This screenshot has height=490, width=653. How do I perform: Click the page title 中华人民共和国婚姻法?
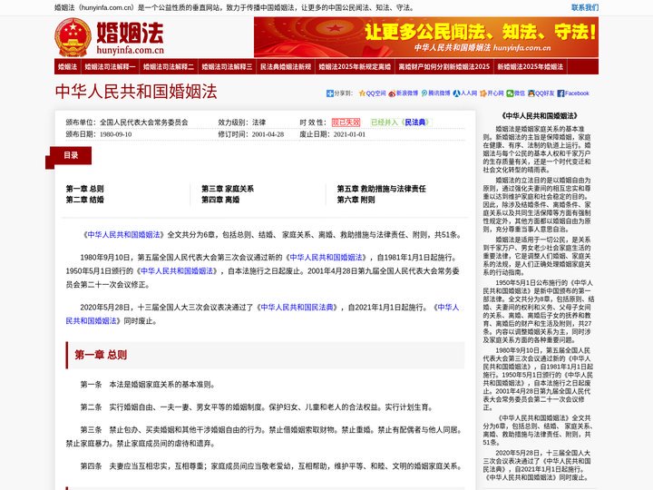(x=136, y=92)
